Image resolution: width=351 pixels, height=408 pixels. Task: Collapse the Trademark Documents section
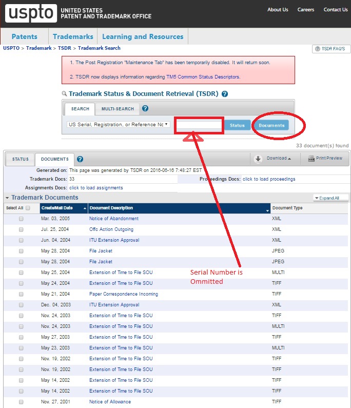7,198
